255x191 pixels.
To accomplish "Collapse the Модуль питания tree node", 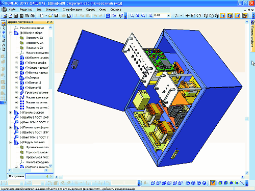I will (10, 142).
